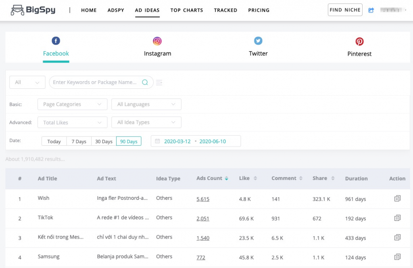Expand the All Languages dropdown
Image resolution: width=413 pixels, height=268 pixels.
pyautogui.click(x=146, y=105)
